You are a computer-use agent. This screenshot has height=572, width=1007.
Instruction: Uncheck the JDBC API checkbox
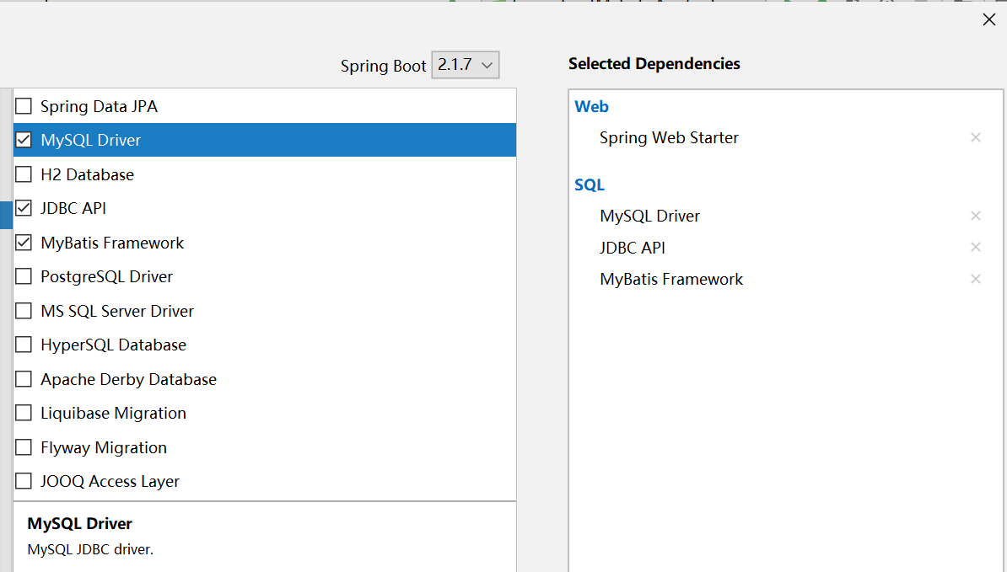(24, 208)
